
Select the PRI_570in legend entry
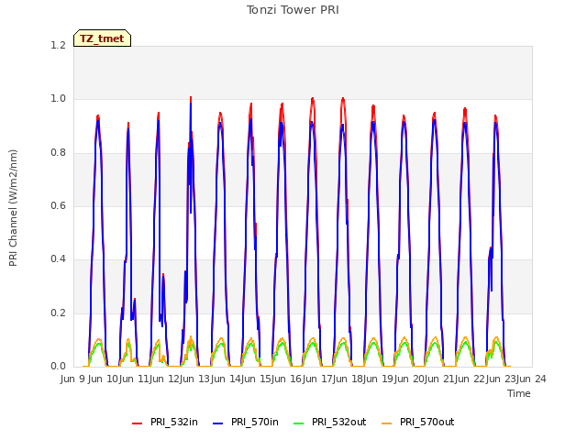coord(246,423)
